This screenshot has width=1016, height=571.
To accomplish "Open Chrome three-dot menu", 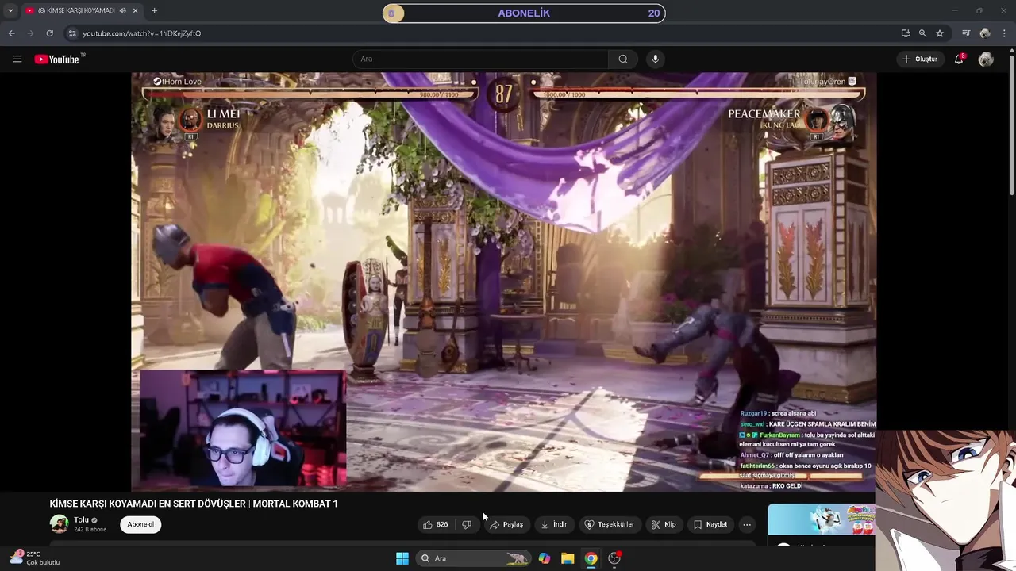I will [x=1004, y=33].
